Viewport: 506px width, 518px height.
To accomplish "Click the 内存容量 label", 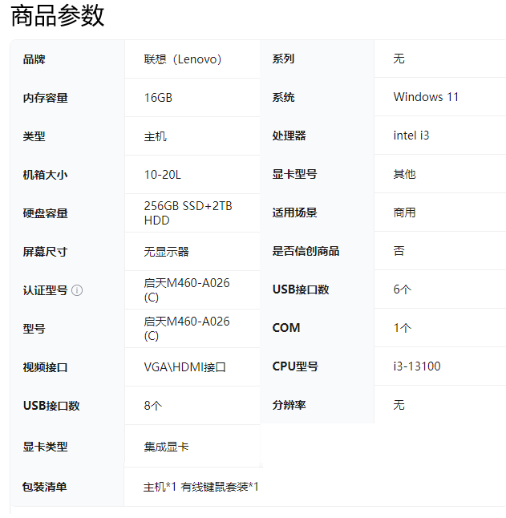I will pyautogui.click(x=45, y=98).
